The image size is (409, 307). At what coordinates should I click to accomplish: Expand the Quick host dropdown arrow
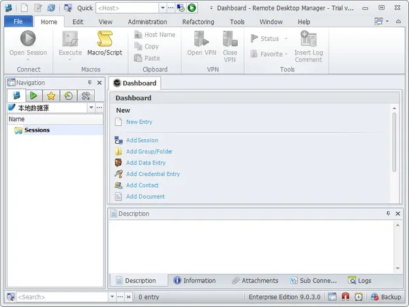(x=162, y=8)
